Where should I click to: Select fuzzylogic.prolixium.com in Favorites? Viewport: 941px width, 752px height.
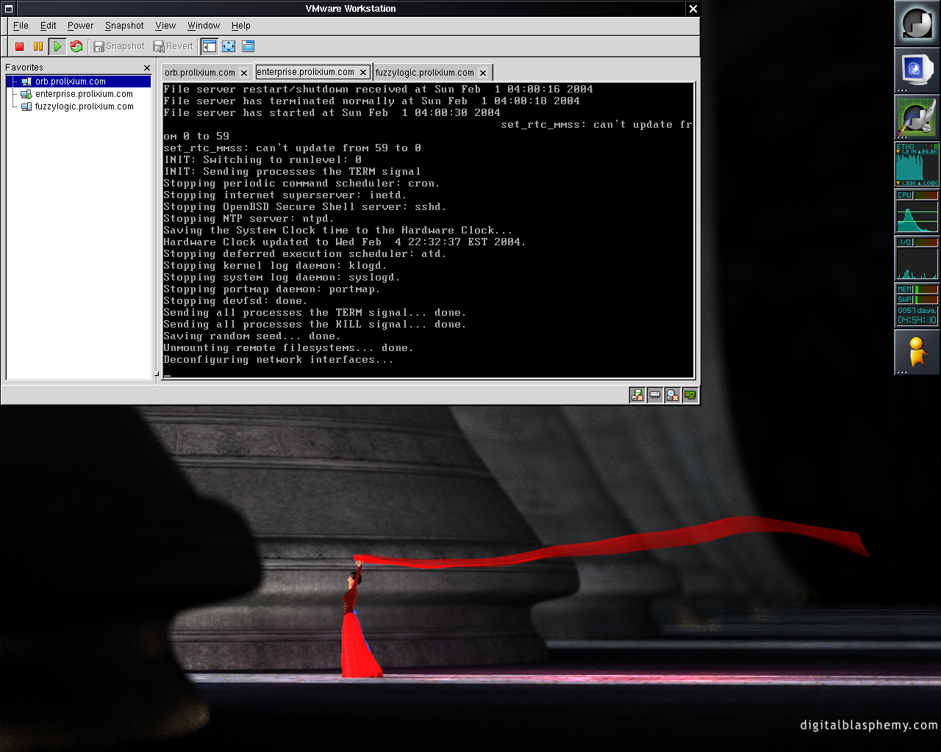click(x=85, y=106)
